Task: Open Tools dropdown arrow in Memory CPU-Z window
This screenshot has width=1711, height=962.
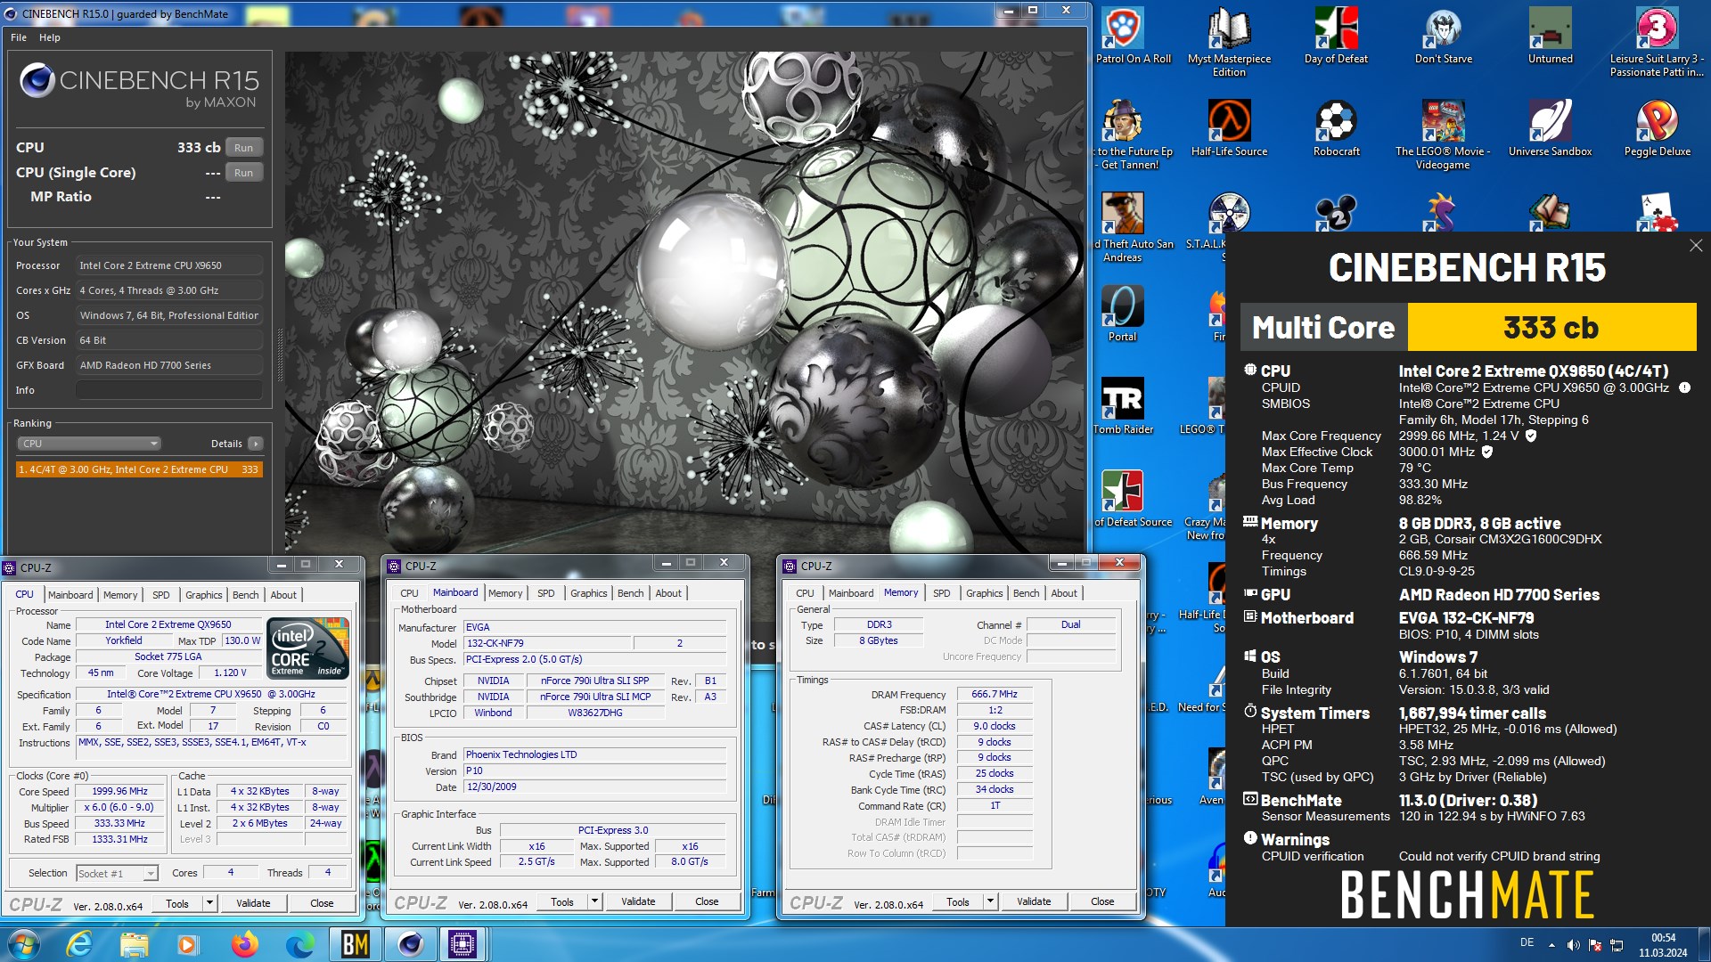Action: [x=991, y=901]
